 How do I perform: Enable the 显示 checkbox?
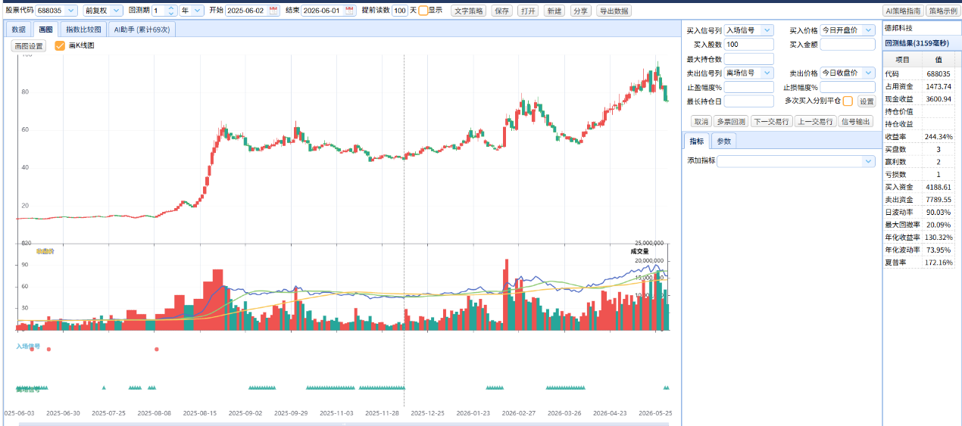click(423, 11)
